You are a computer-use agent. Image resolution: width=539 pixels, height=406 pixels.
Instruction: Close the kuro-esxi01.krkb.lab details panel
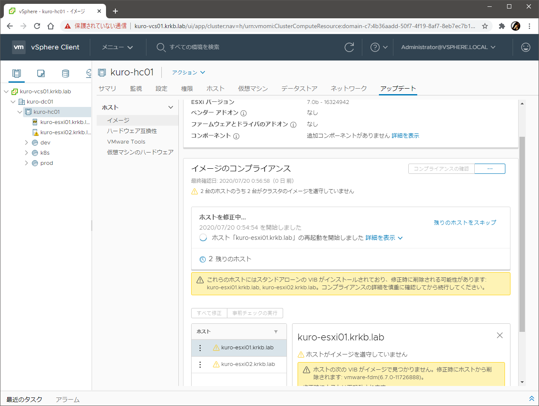click(500, 336)
